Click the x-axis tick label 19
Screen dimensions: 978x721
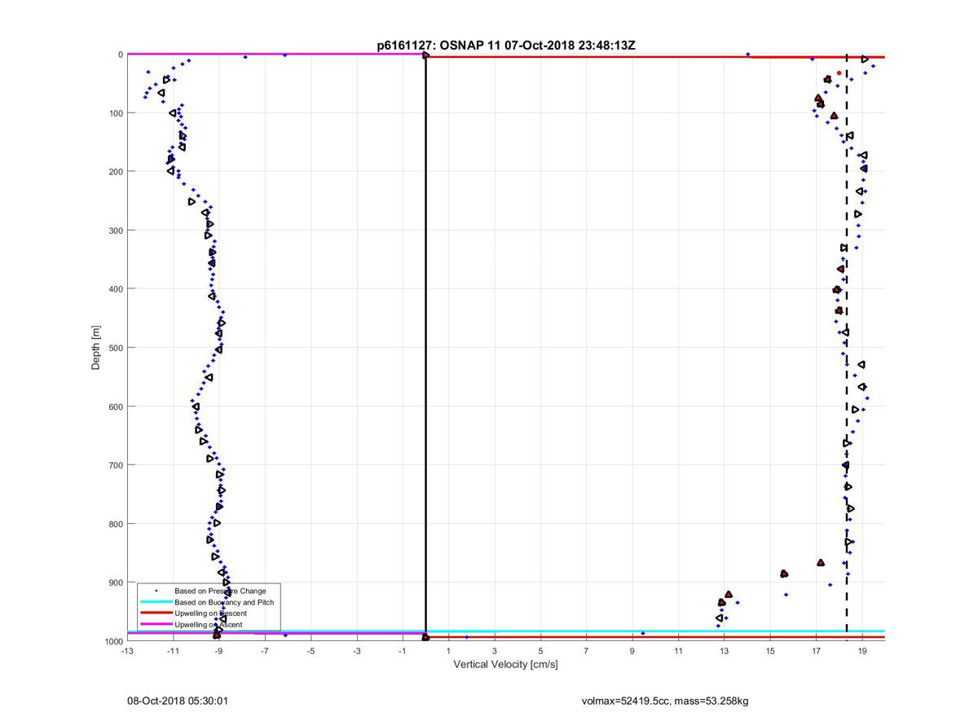coord(862,652)
